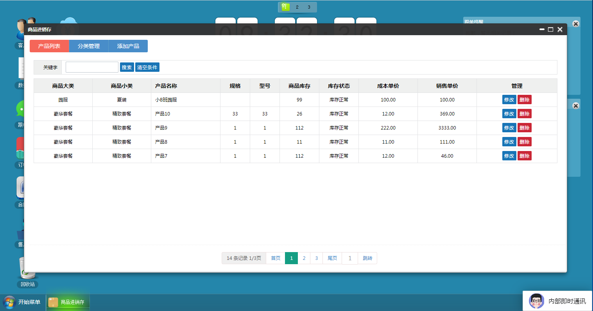Screen dimensions: 593x311
Task: Delete the 产品10 row
Action: [524, 114]
